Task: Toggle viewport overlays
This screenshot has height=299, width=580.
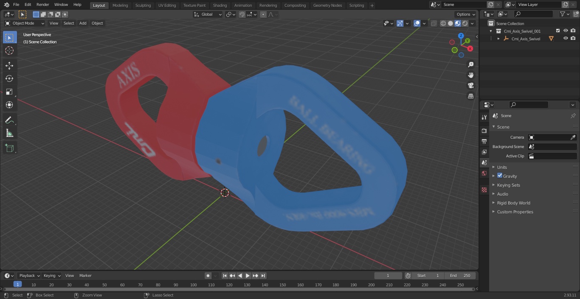Action: click(x=417, y=23)
